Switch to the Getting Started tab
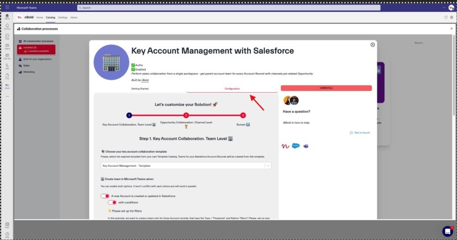Image resolution: width=457 pixels, height=240 pixels. pyautogui.click(x=140, y=89)
